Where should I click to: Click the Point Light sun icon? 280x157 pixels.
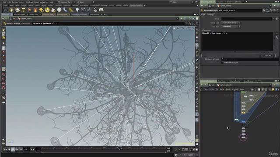11,10
